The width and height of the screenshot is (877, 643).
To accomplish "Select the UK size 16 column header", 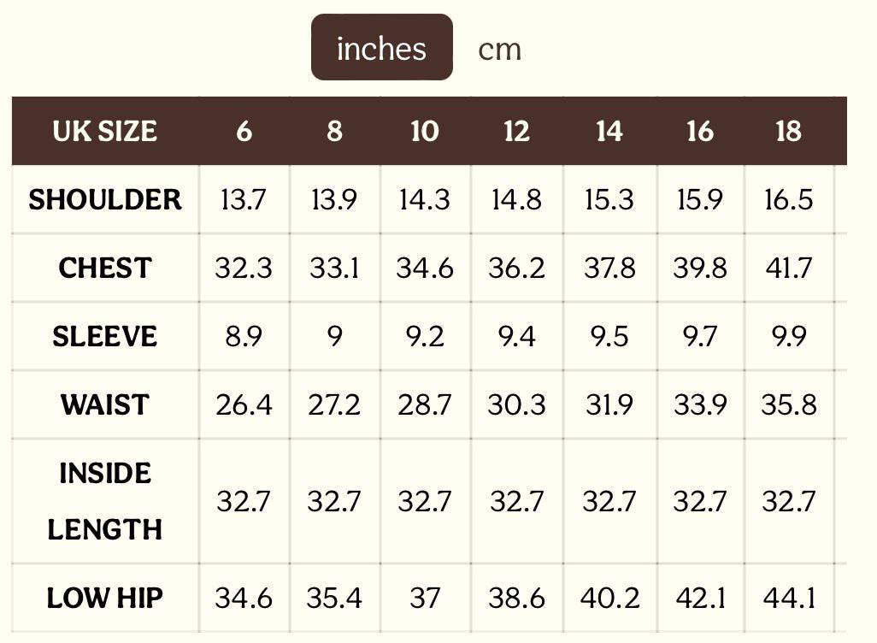I will point(700,131).
